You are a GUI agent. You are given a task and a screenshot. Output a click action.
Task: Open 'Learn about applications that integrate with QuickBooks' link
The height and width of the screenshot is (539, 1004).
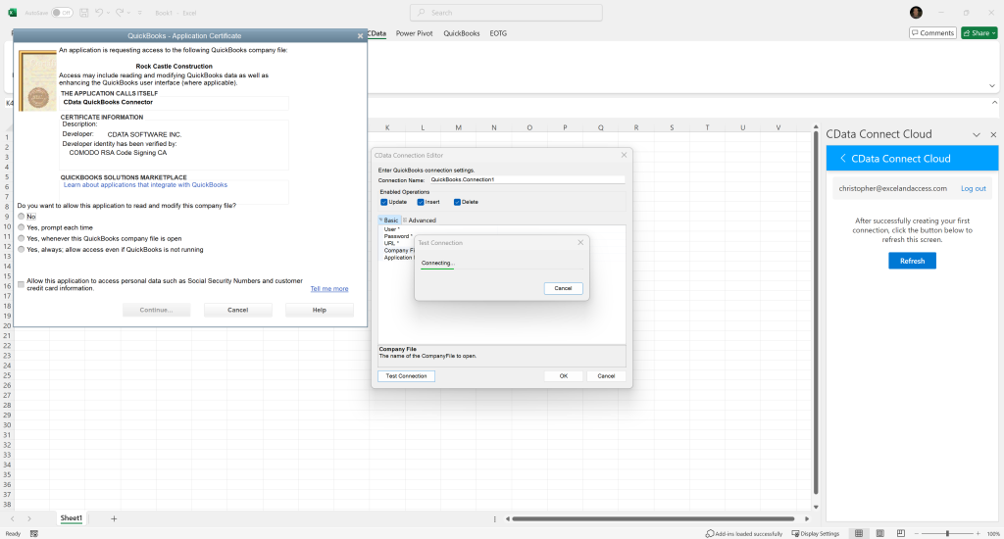point(145,185)
